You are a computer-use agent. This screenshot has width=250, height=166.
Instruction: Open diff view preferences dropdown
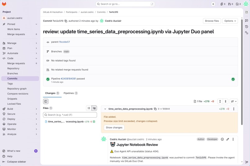coord(234,101)
